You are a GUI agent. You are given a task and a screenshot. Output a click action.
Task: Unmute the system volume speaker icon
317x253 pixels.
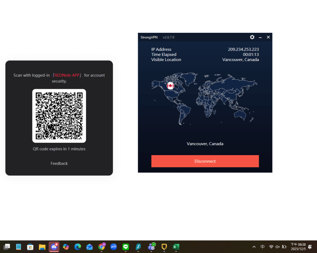277,247
